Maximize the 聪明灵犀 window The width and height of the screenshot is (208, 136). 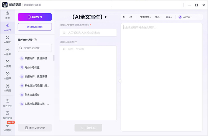(x=196, y=5)
